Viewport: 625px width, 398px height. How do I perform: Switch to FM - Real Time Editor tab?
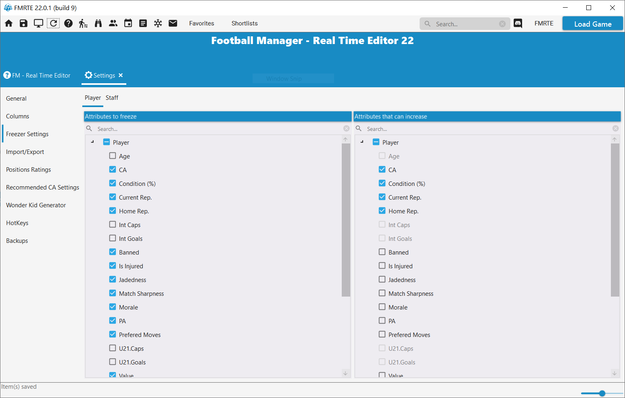[x=37, y=76]
